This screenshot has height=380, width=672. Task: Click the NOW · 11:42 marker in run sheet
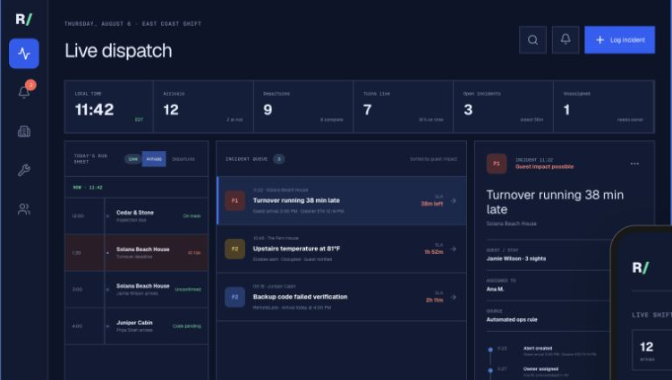click(88, 187)
